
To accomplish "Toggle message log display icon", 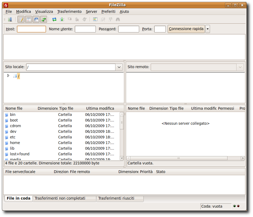I will tap(21, 20).
